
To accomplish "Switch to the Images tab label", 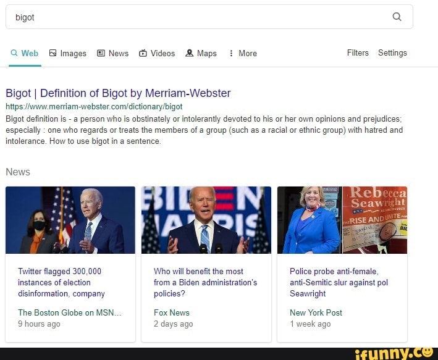I will pyautogui.click(x=73, y=53).
